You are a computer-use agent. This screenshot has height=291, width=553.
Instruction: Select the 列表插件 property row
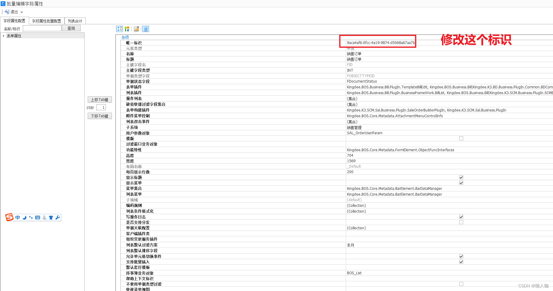point(337,93)
